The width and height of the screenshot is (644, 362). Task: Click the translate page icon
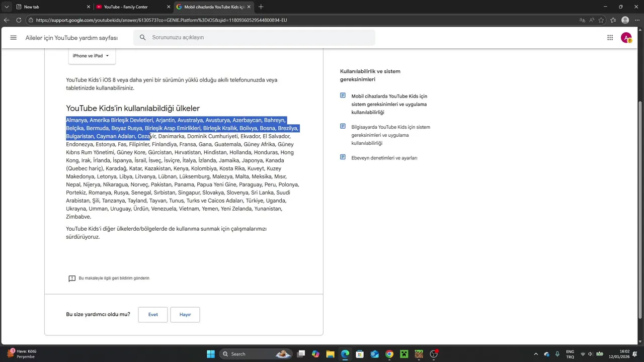tap(582, 20)
